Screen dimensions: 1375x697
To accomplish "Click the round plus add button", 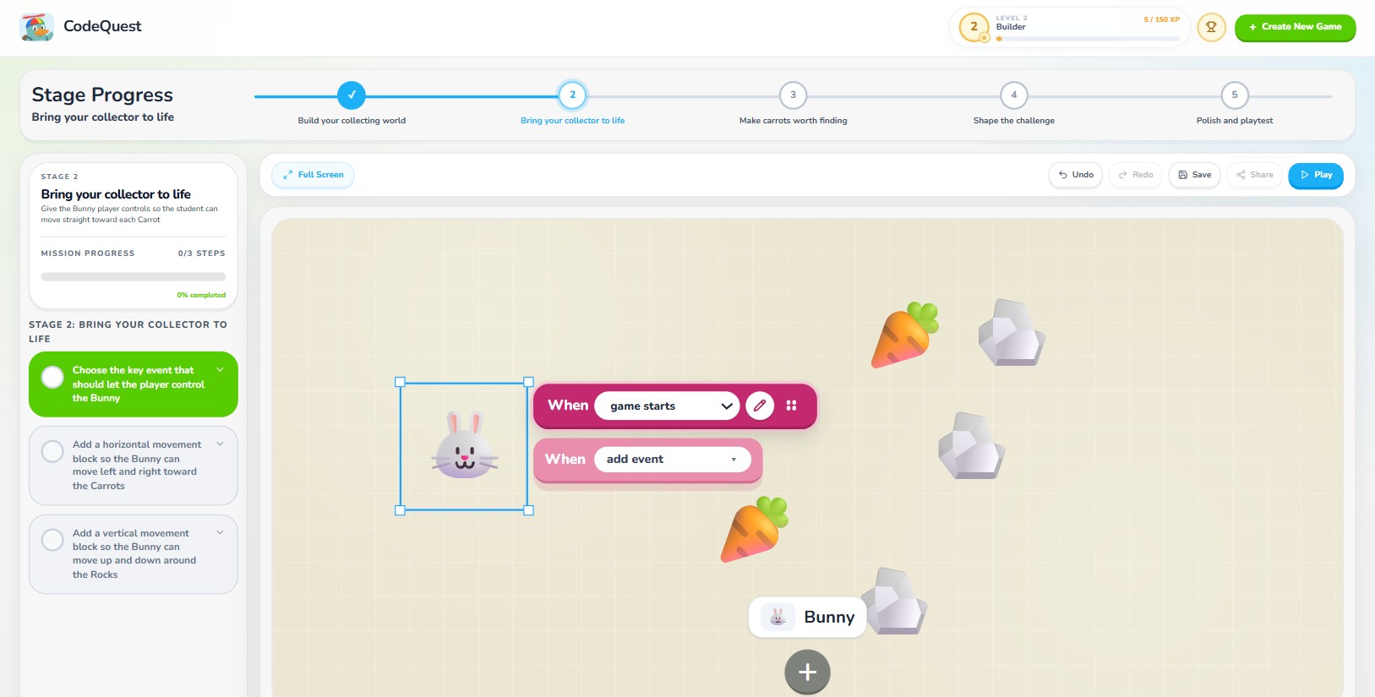I will tap(807, 672).
